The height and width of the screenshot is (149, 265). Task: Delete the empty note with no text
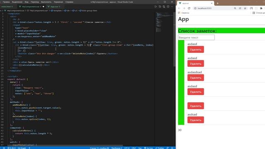coord(195,106)
